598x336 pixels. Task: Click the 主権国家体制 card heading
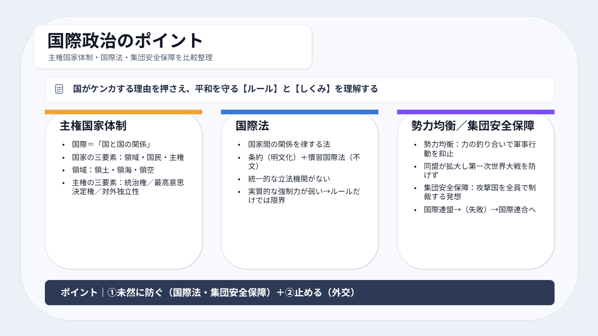pos(93,126)
